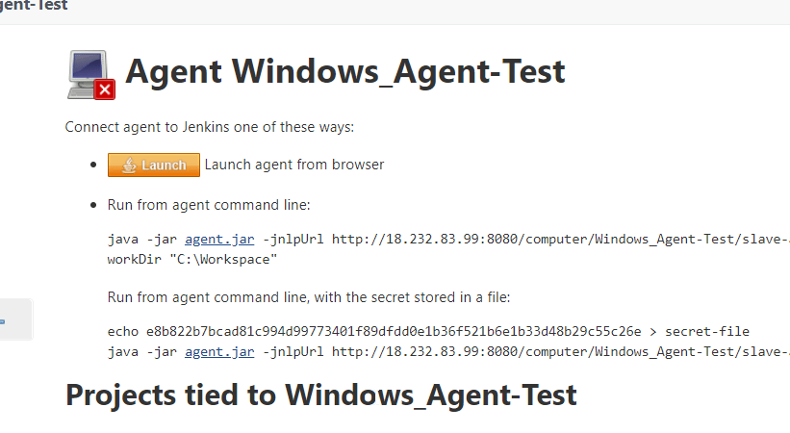This screenshot has width=790, height=433.
Task: Click the Projects tied to Windows_Agent-Test heading
Action: coord(320,395)
